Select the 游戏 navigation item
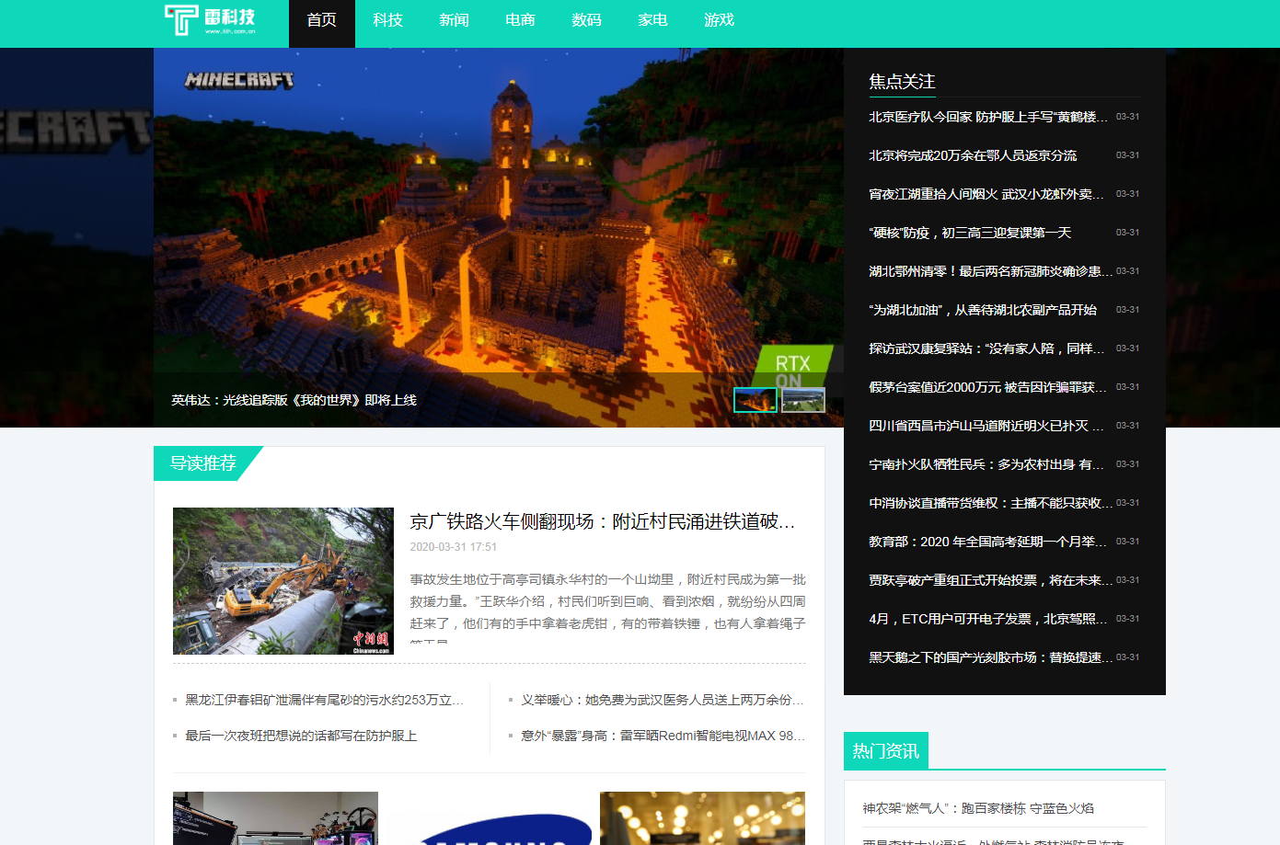The image size is (1280, 845). tap(720, 20)
